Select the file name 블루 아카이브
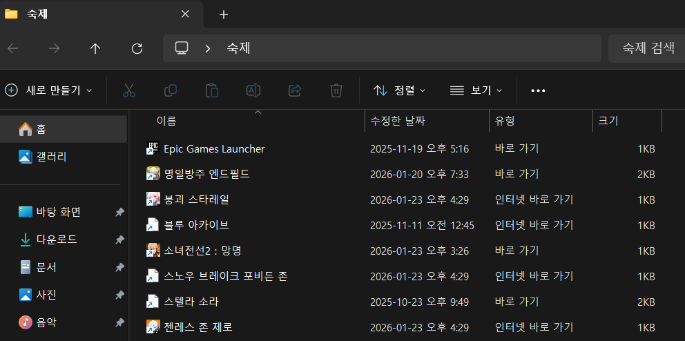 pyautogui.click(x=197, y=225)
